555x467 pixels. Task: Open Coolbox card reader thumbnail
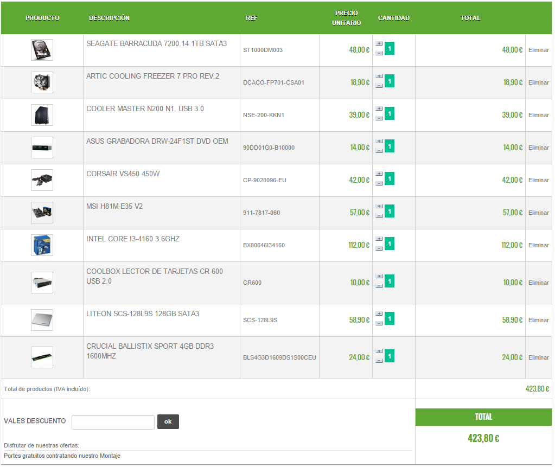[42, 283]
